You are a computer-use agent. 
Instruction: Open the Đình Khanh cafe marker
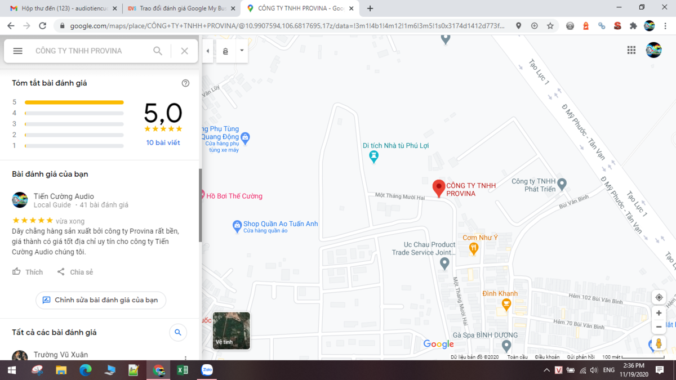pyautogui.click(x=506, y=304)
